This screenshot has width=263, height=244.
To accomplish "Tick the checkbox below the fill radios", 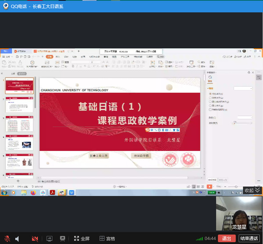I will [210, 110].
